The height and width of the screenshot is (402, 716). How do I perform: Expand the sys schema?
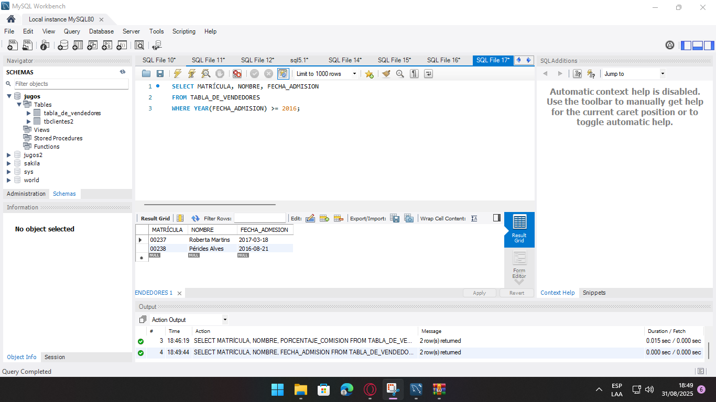pyautogui.click(x=9, y=172)
